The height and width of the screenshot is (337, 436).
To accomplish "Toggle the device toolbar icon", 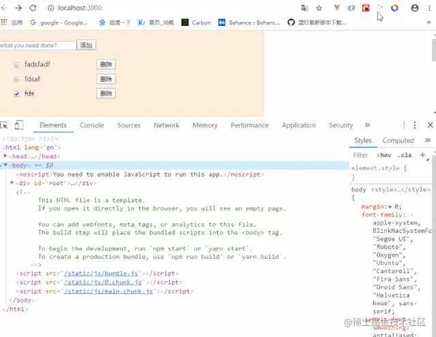I will coord(19,125).
